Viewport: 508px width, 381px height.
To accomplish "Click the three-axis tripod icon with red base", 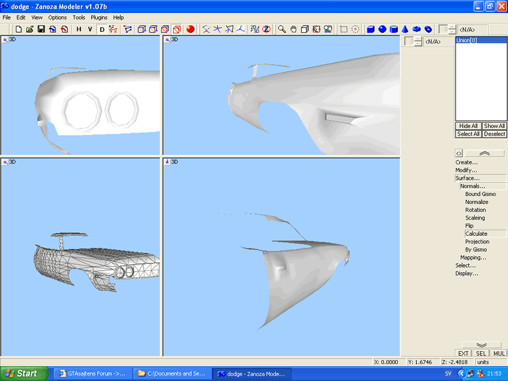I will [240, 29].
